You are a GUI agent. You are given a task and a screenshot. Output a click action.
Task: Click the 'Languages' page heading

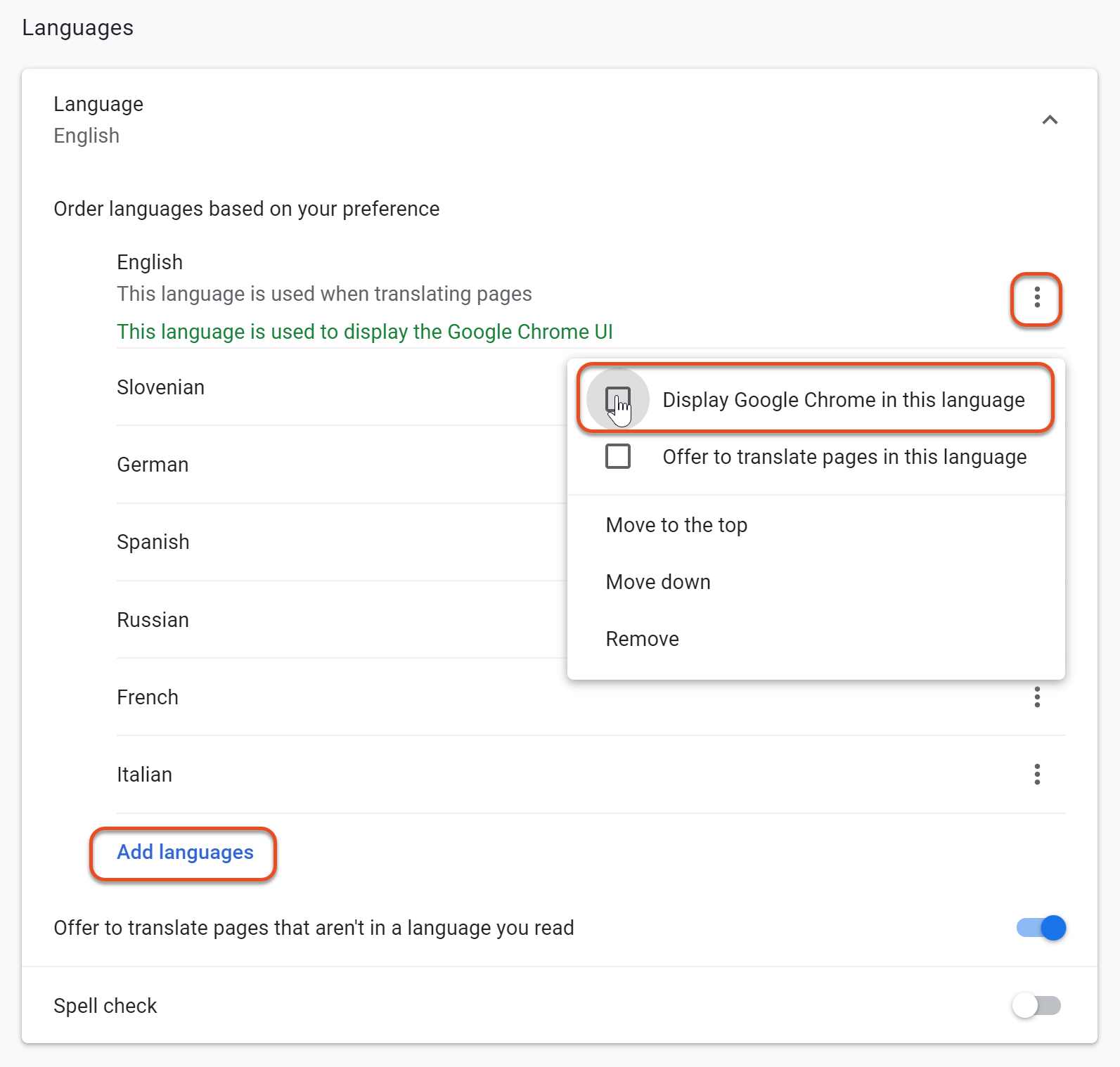(78, 28)
